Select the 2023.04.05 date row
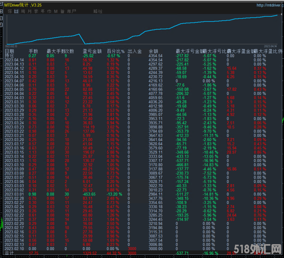The height and width of the screenshot is (258, 284). tap(14, 89)
